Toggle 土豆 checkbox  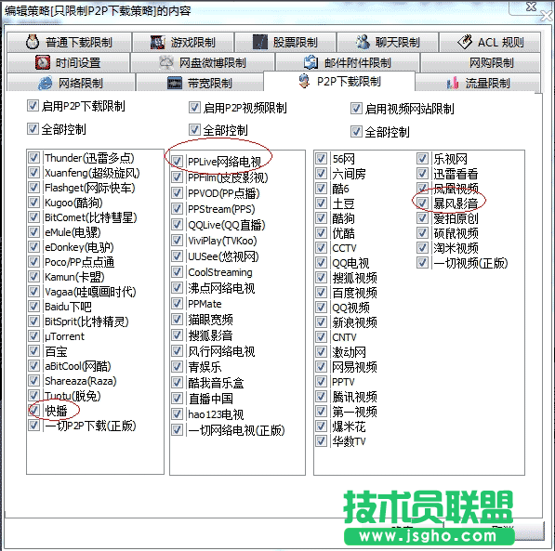click(x=321, y=203)
